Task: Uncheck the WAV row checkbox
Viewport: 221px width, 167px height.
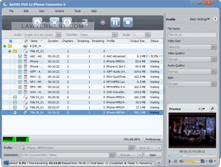Action: coord(20,92)
